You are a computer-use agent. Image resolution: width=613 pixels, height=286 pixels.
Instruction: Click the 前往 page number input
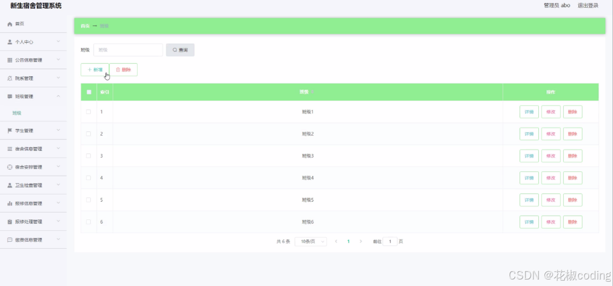(390, 242)
